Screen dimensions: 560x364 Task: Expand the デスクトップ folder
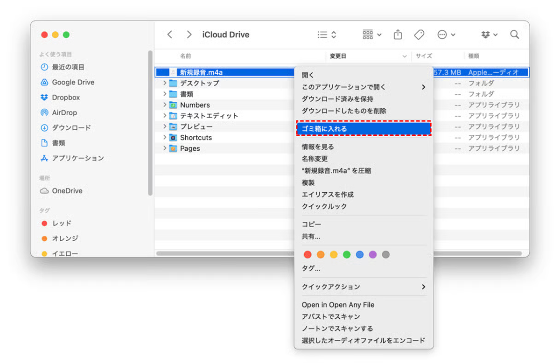(165, 83)
